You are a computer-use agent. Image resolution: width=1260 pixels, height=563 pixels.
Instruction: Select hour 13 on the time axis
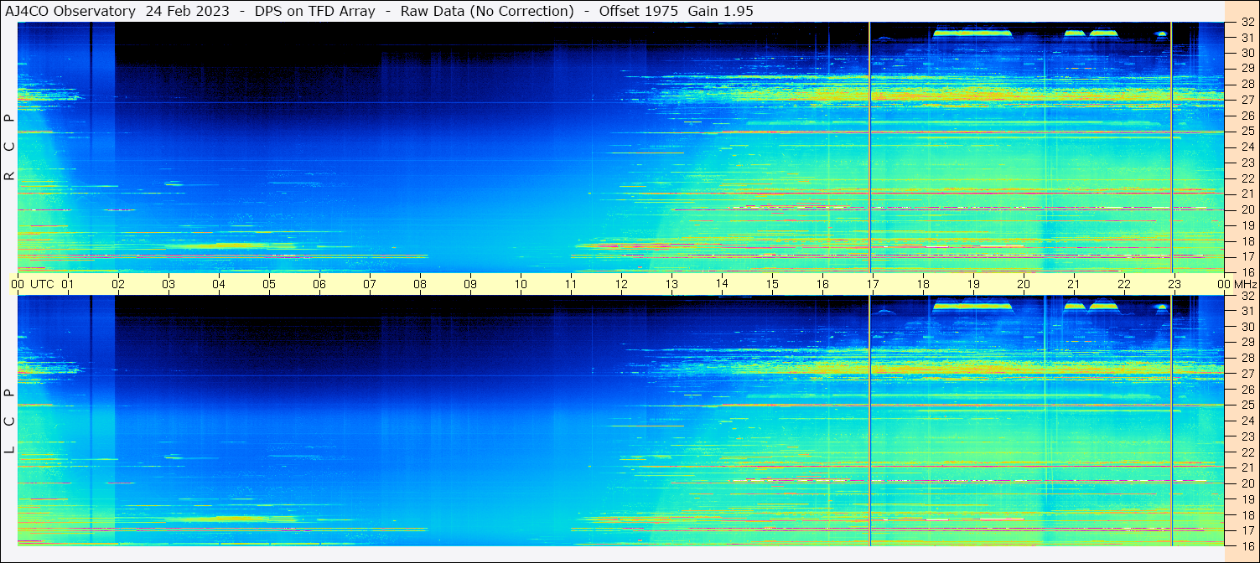[x=671, y=284]
